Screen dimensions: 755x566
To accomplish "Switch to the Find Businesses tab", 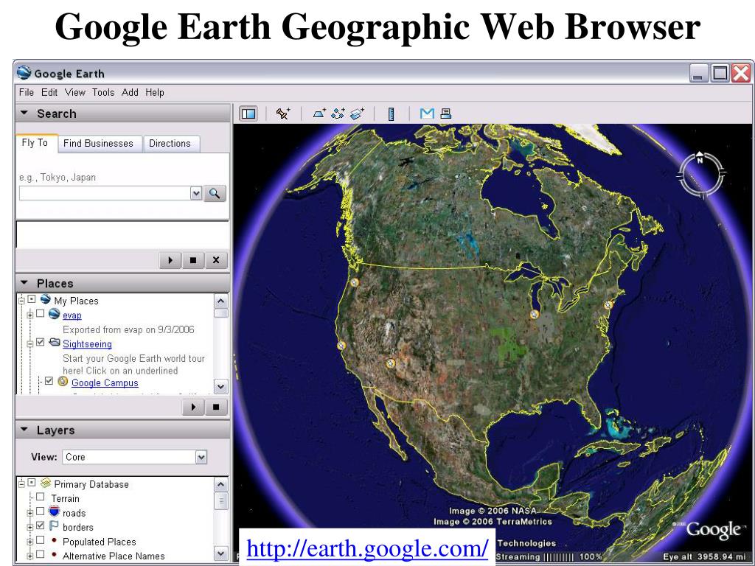I will (98, 144).
